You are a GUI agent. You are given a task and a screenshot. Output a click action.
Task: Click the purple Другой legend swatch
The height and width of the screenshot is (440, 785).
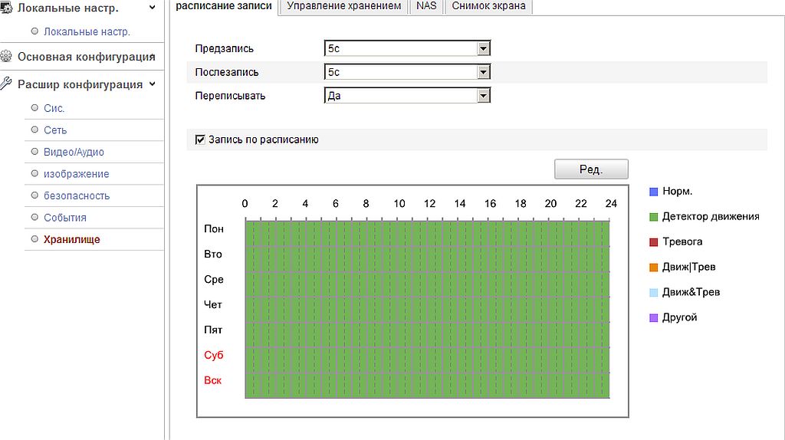coord(653,318)
